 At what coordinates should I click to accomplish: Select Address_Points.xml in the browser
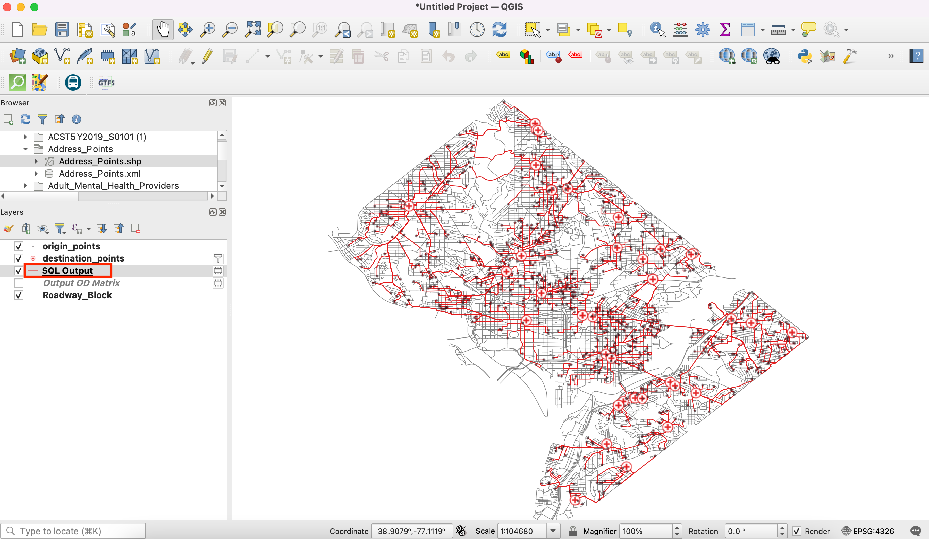pos(100,174)
